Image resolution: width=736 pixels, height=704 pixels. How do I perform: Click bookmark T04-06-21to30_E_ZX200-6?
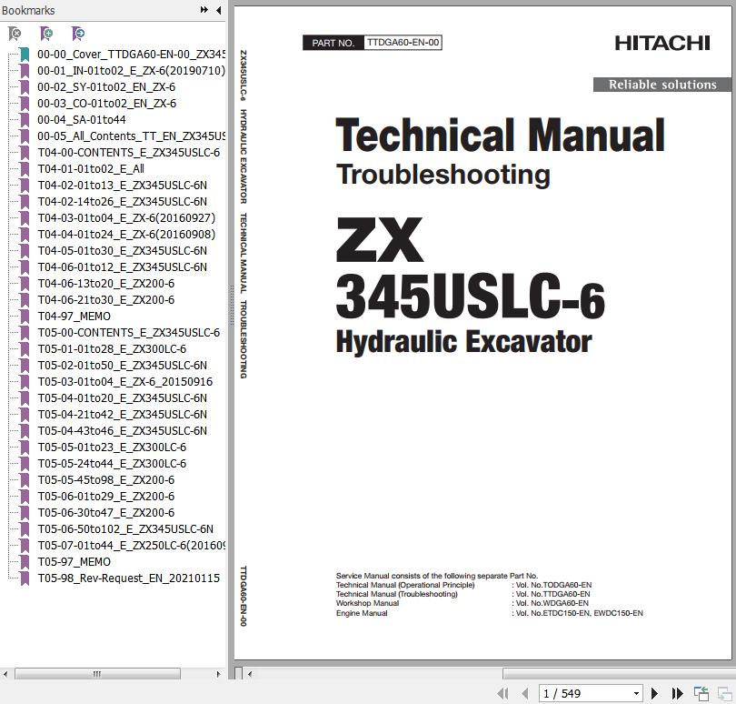[105, 300]
